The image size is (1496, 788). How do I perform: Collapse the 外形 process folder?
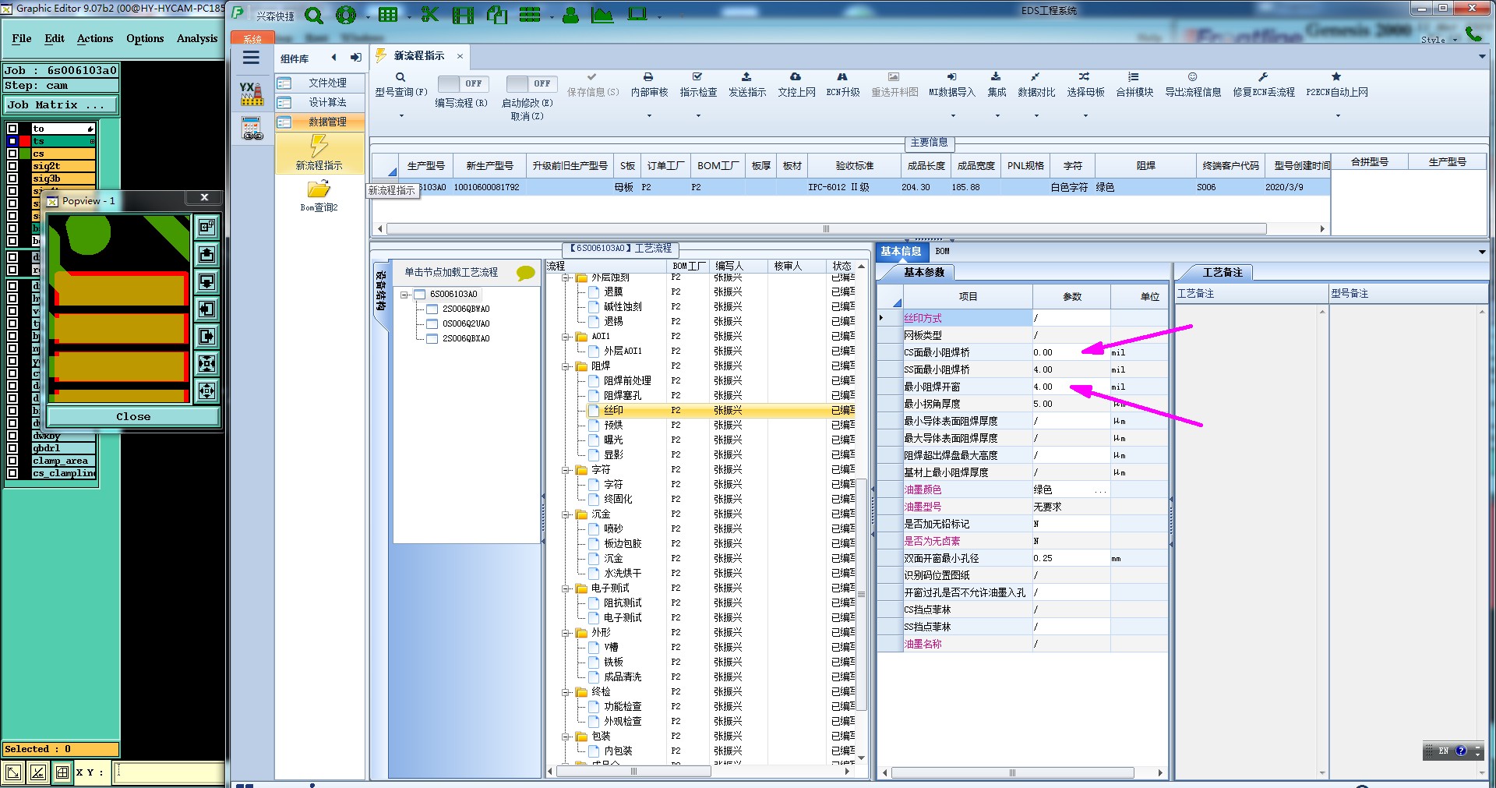pyautogui.click(x=566, y=633)
